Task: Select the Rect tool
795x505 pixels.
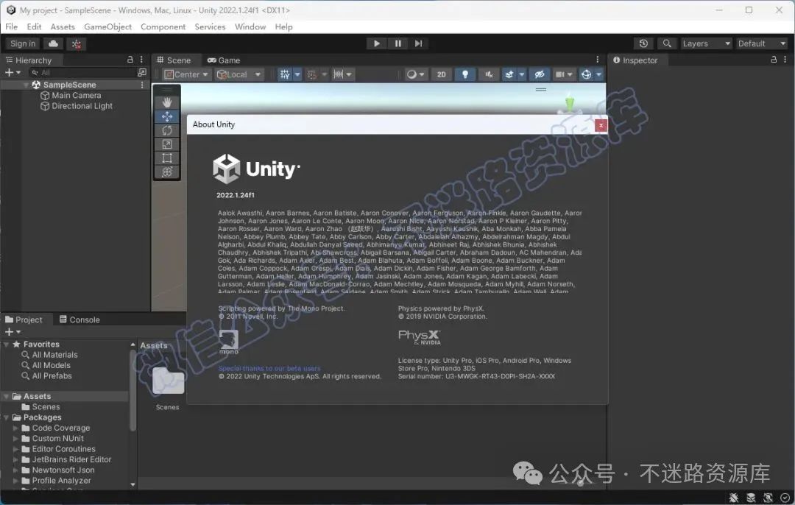Action: click(167, 158)
